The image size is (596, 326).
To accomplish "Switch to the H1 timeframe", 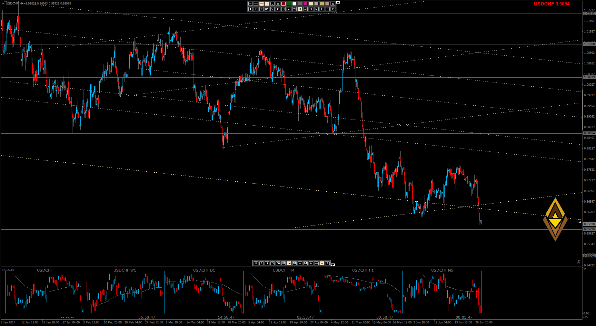I will [x=283, y=263].
